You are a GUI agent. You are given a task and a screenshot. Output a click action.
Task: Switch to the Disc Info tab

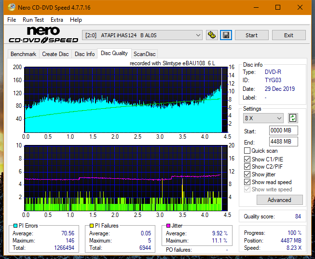click(84, 54)
